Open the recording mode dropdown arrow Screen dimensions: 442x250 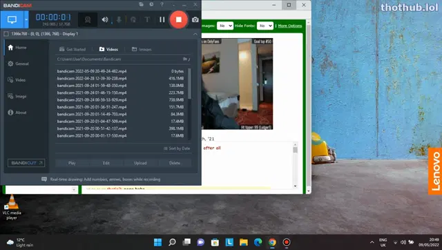coord(26,19)
